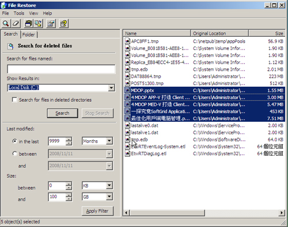Click the 'Search for files named' input field
Screen dimensions: 288x227
[61, 69]
